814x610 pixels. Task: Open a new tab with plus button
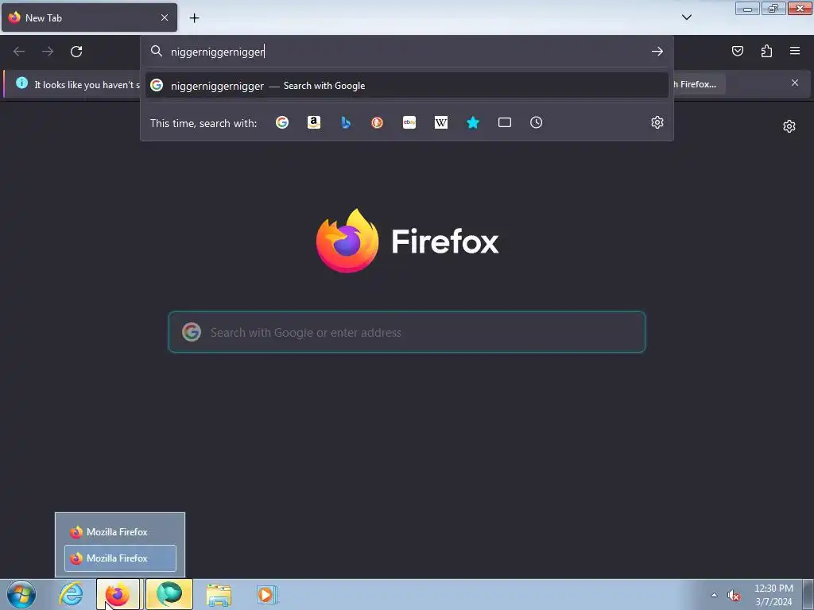click(194, 18)
